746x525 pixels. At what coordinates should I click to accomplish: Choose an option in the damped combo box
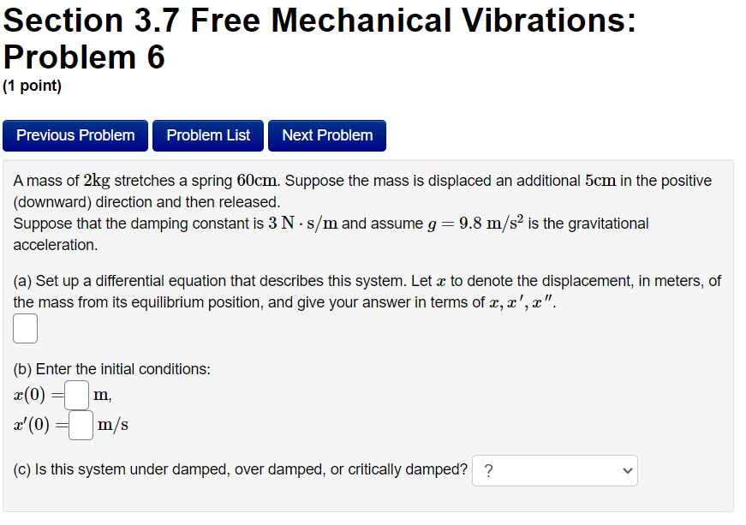(x=554, y=470)
